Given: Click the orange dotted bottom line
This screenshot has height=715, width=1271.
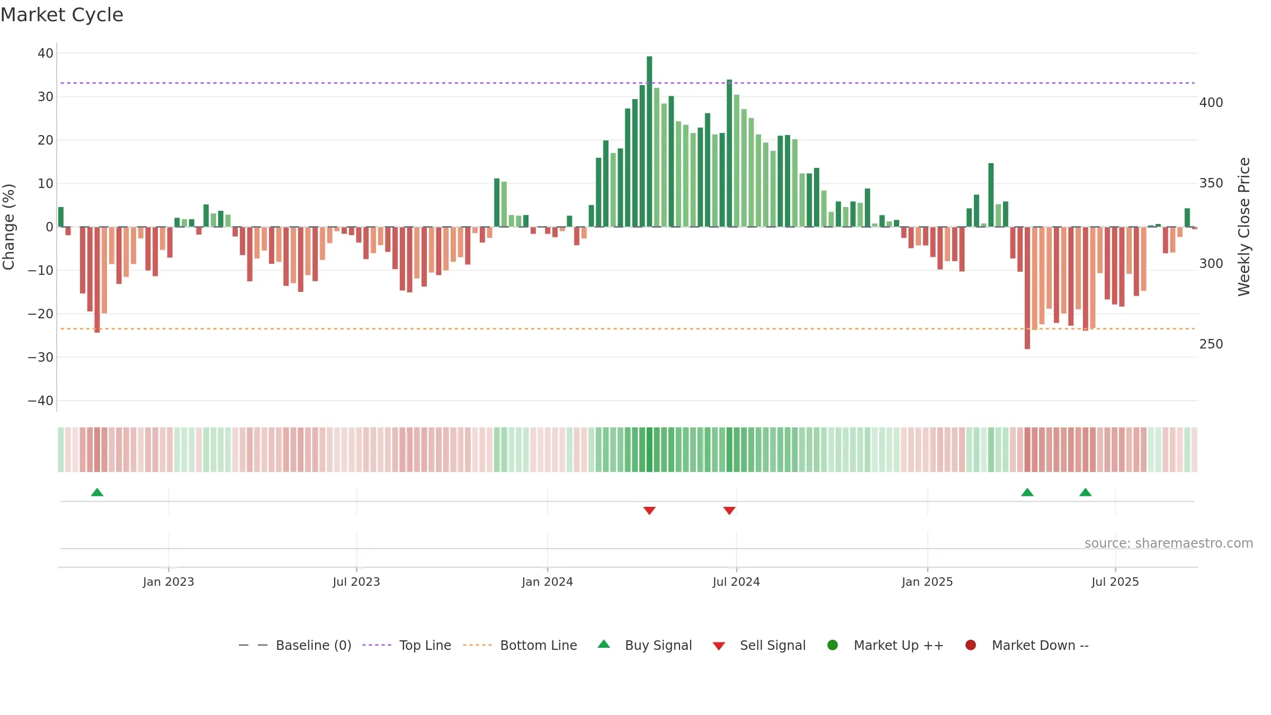Looking at the screenshot, I should (x=628, y=329).
